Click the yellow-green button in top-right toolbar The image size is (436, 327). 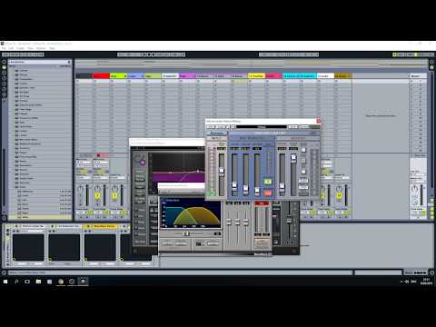coord(394,54)
